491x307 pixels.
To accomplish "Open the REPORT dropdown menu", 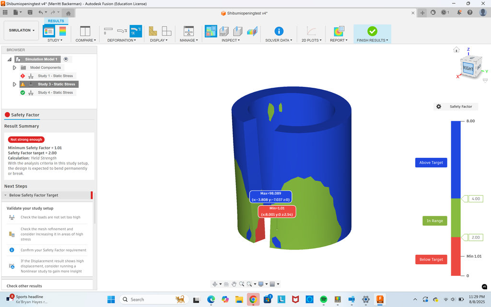I will [339, 40].
